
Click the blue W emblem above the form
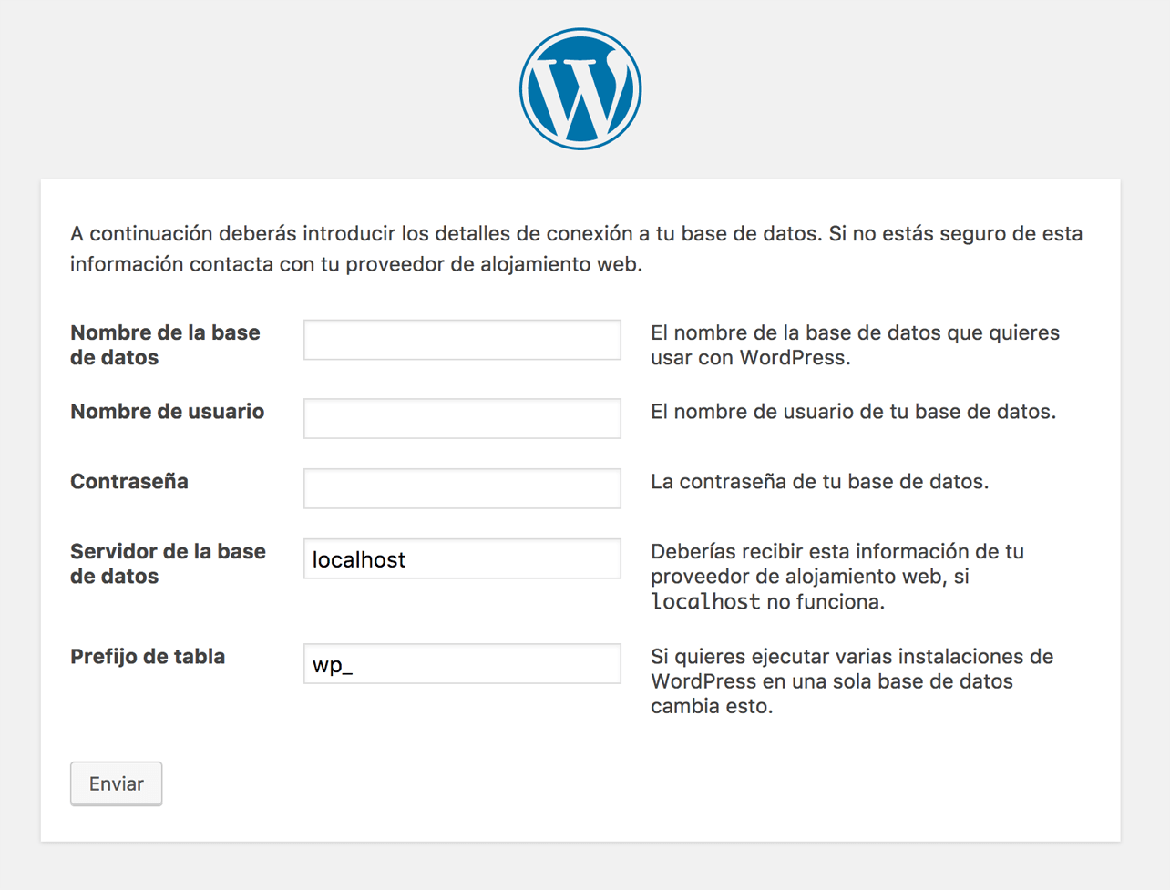[x=580, y=87]
